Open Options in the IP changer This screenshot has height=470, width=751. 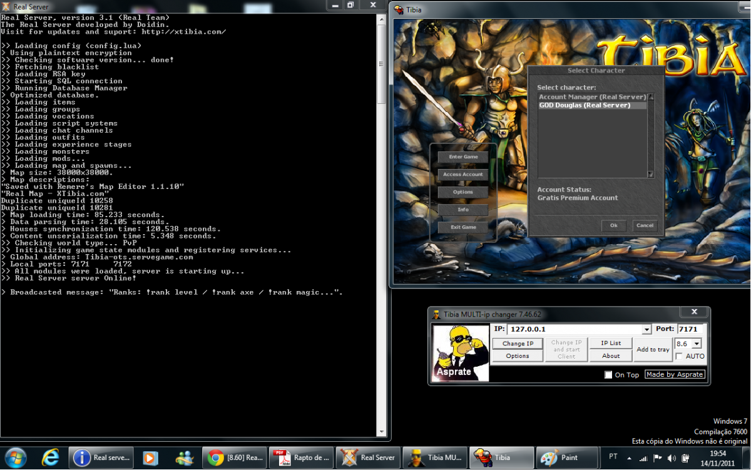point(518,356)
